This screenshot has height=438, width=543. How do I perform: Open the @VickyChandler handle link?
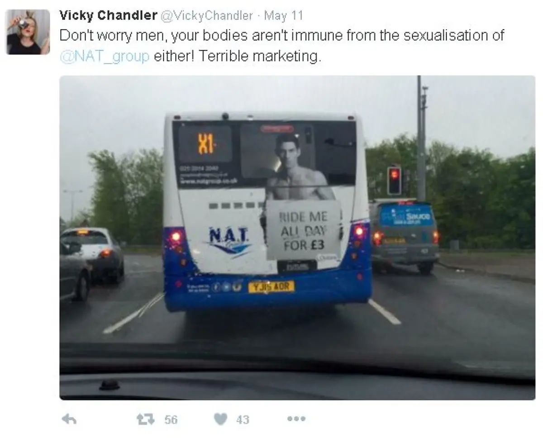[x=207, y=16]
